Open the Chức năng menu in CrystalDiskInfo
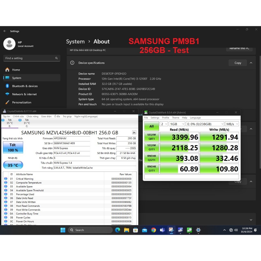 32,116
